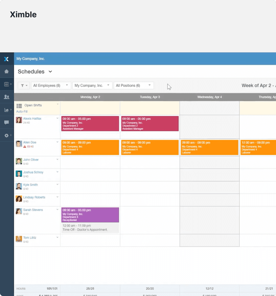Click Allen Doe overtime warning icon
The width and height of the screenshot is (276, 296).
[25, 147]
